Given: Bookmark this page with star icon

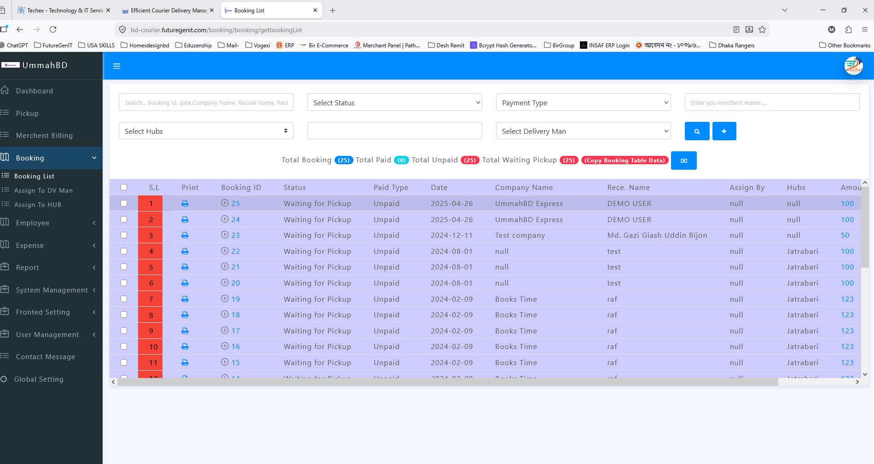Looking at the screenshot, I should (x=762, y=29).
